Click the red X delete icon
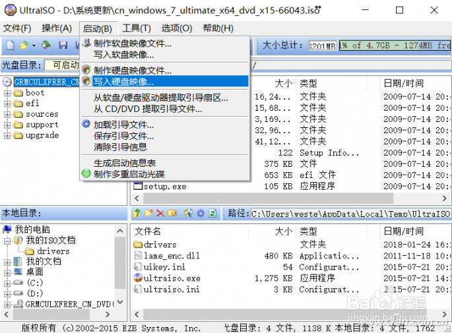452x333 pixels. (160, 214)
